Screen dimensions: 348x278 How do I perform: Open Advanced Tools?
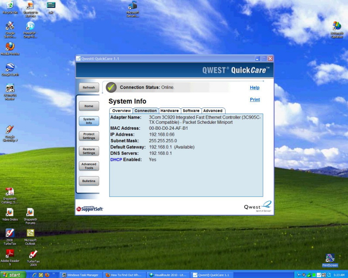tap(89, 166)
